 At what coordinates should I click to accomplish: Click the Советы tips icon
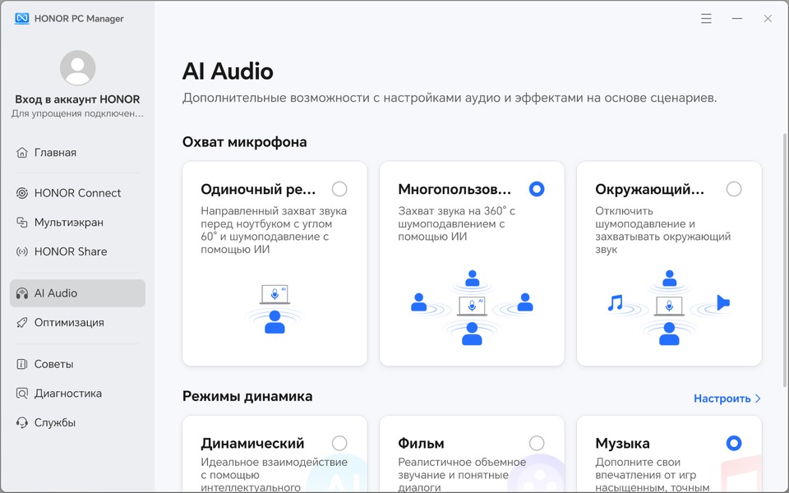point(21,364)
